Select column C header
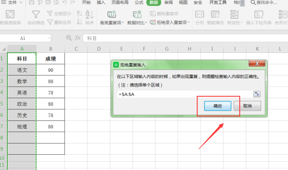Image resolution: width=288 pixels, height=170 pixels. pyautogui.click(x=76, y=49)
